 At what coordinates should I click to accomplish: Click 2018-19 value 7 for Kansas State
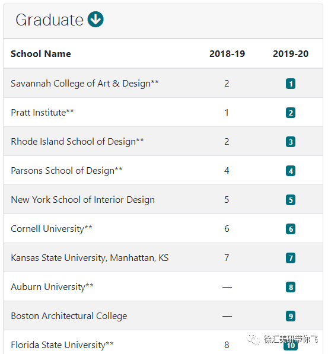click(x=227, y=258)
